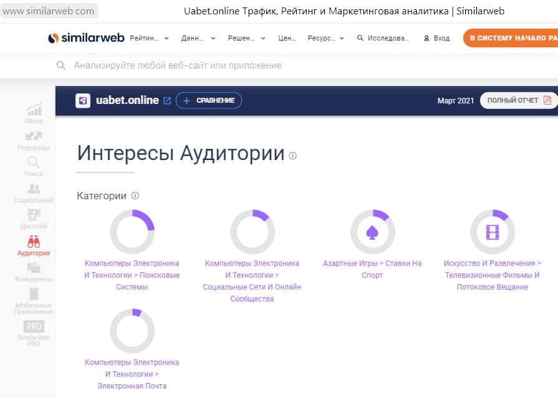Open the Социальные Сети И Онлайн Сообщества link
Screen dimensions: 558x398
click(x=252, y=281)
